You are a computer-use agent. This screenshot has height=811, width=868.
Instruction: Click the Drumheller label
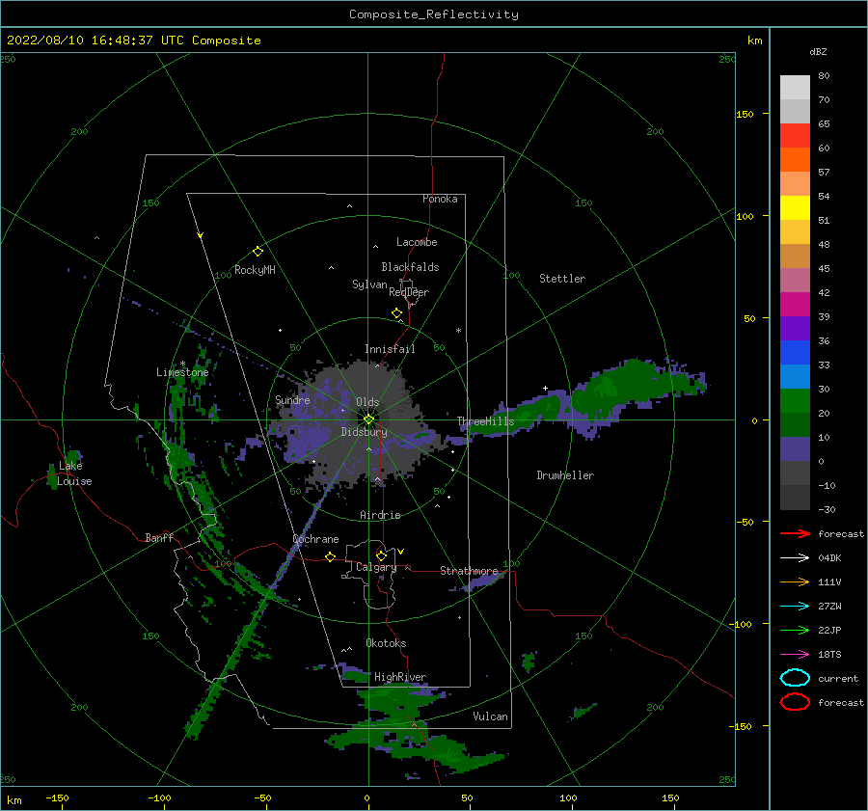click(565, 475)
